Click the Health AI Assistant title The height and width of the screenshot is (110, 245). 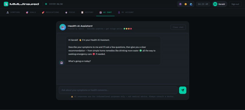pyautogui.click(x=80, y=26)
